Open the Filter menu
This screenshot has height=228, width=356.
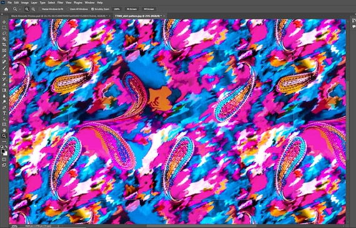(x=60, y=2)
